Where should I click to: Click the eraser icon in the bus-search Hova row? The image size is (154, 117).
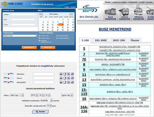72,78
